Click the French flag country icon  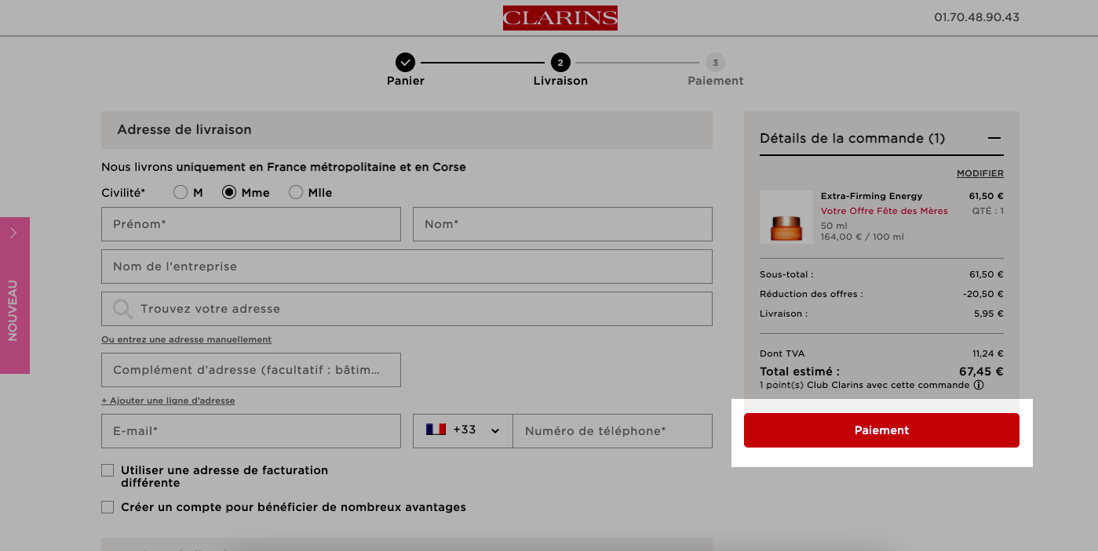[436, 430]
